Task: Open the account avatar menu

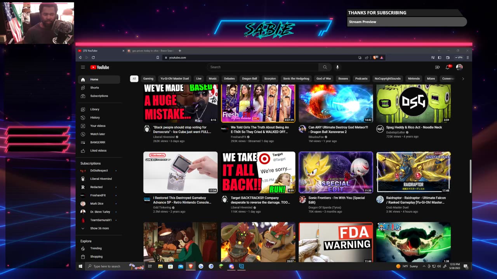Action: pyautogui.click(x=459, y=67)
